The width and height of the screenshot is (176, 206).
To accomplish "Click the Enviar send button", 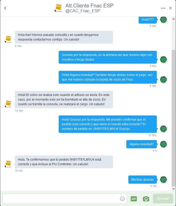I will pyautogui.click(x=163, y=199).
